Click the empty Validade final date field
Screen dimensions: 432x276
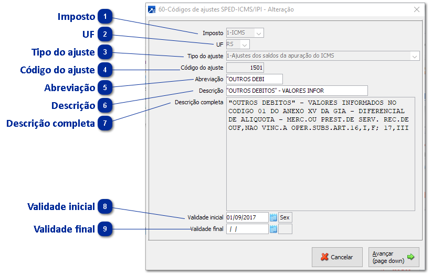click(247, 229)
